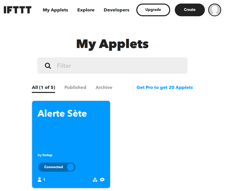226x191 pixels.
Task: Click the hotep author name
Action: (47, 155)
